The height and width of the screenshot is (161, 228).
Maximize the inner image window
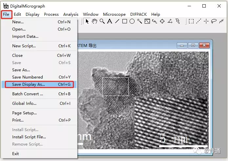193,45
